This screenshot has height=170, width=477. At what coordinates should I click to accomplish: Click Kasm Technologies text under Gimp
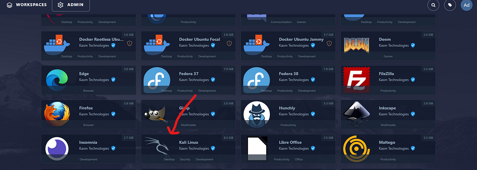194,114
